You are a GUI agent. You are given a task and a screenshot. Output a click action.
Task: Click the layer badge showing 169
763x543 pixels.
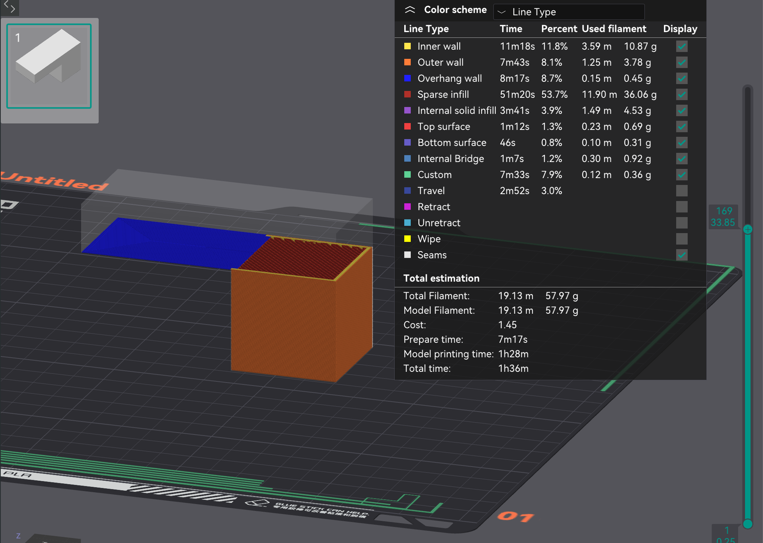point(723,211)
